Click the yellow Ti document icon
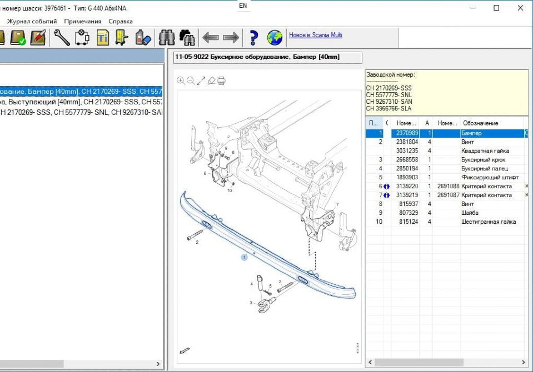 click(103, 38)
